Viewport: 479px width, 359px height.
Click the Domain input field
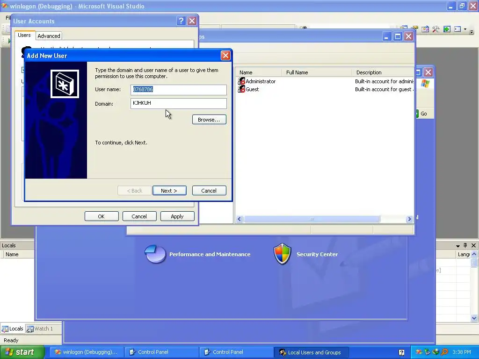(x=178, y=103)
